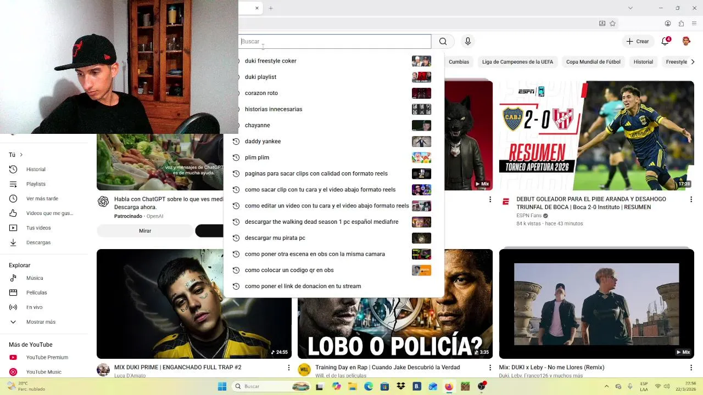Open options for DUKI x Leby mix
This screenshot has height=395, width=703.
click(691, 368)
